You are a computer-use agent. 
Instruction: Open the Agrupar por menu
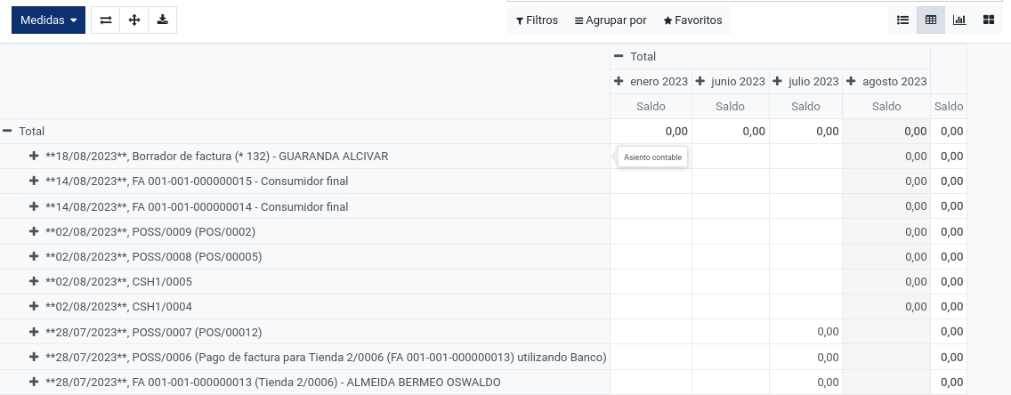611,20
